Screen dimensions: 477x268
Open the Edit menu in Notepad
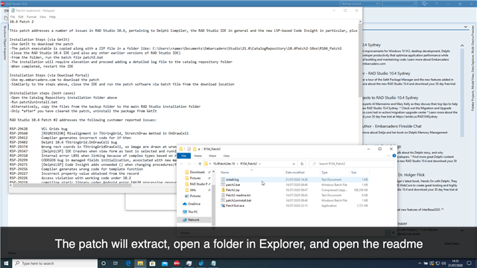(21, 16)
